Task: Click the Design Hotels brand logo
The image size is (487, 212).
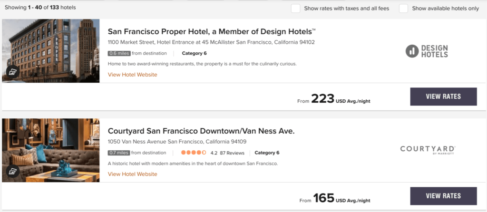Action: click(427, 51)
